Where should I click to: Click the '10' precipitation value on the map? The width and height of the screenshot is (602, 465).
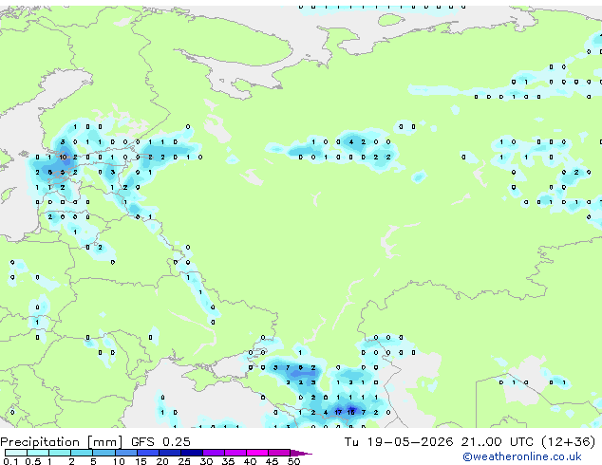tap(63, 157)
